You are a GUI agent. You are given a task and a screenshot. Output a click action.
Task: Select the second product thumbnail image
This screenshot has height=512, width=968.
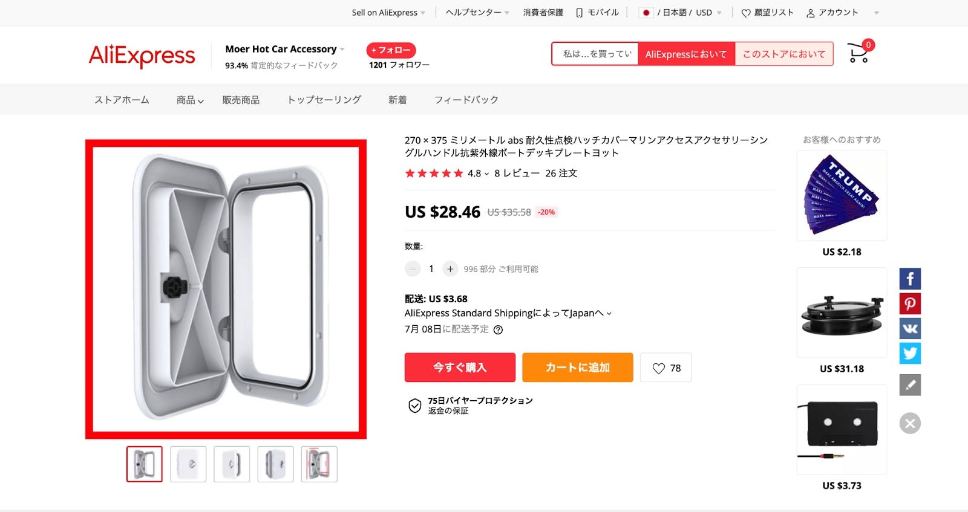188,464
